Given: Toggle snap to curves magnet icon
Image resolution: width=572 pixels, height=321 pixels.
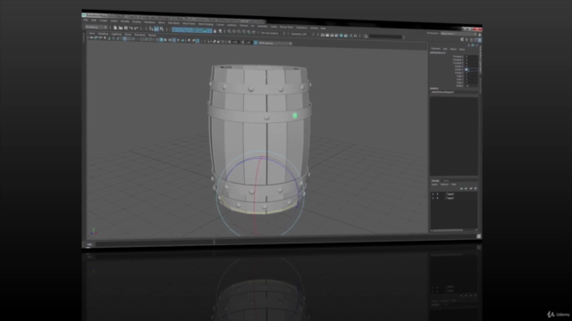Looking at the screenshot, I should (234, 32).
